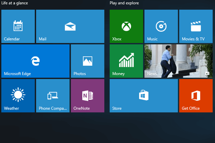
Task: Launch the Phone Companion tile
Action: click(x=53, y=95)
